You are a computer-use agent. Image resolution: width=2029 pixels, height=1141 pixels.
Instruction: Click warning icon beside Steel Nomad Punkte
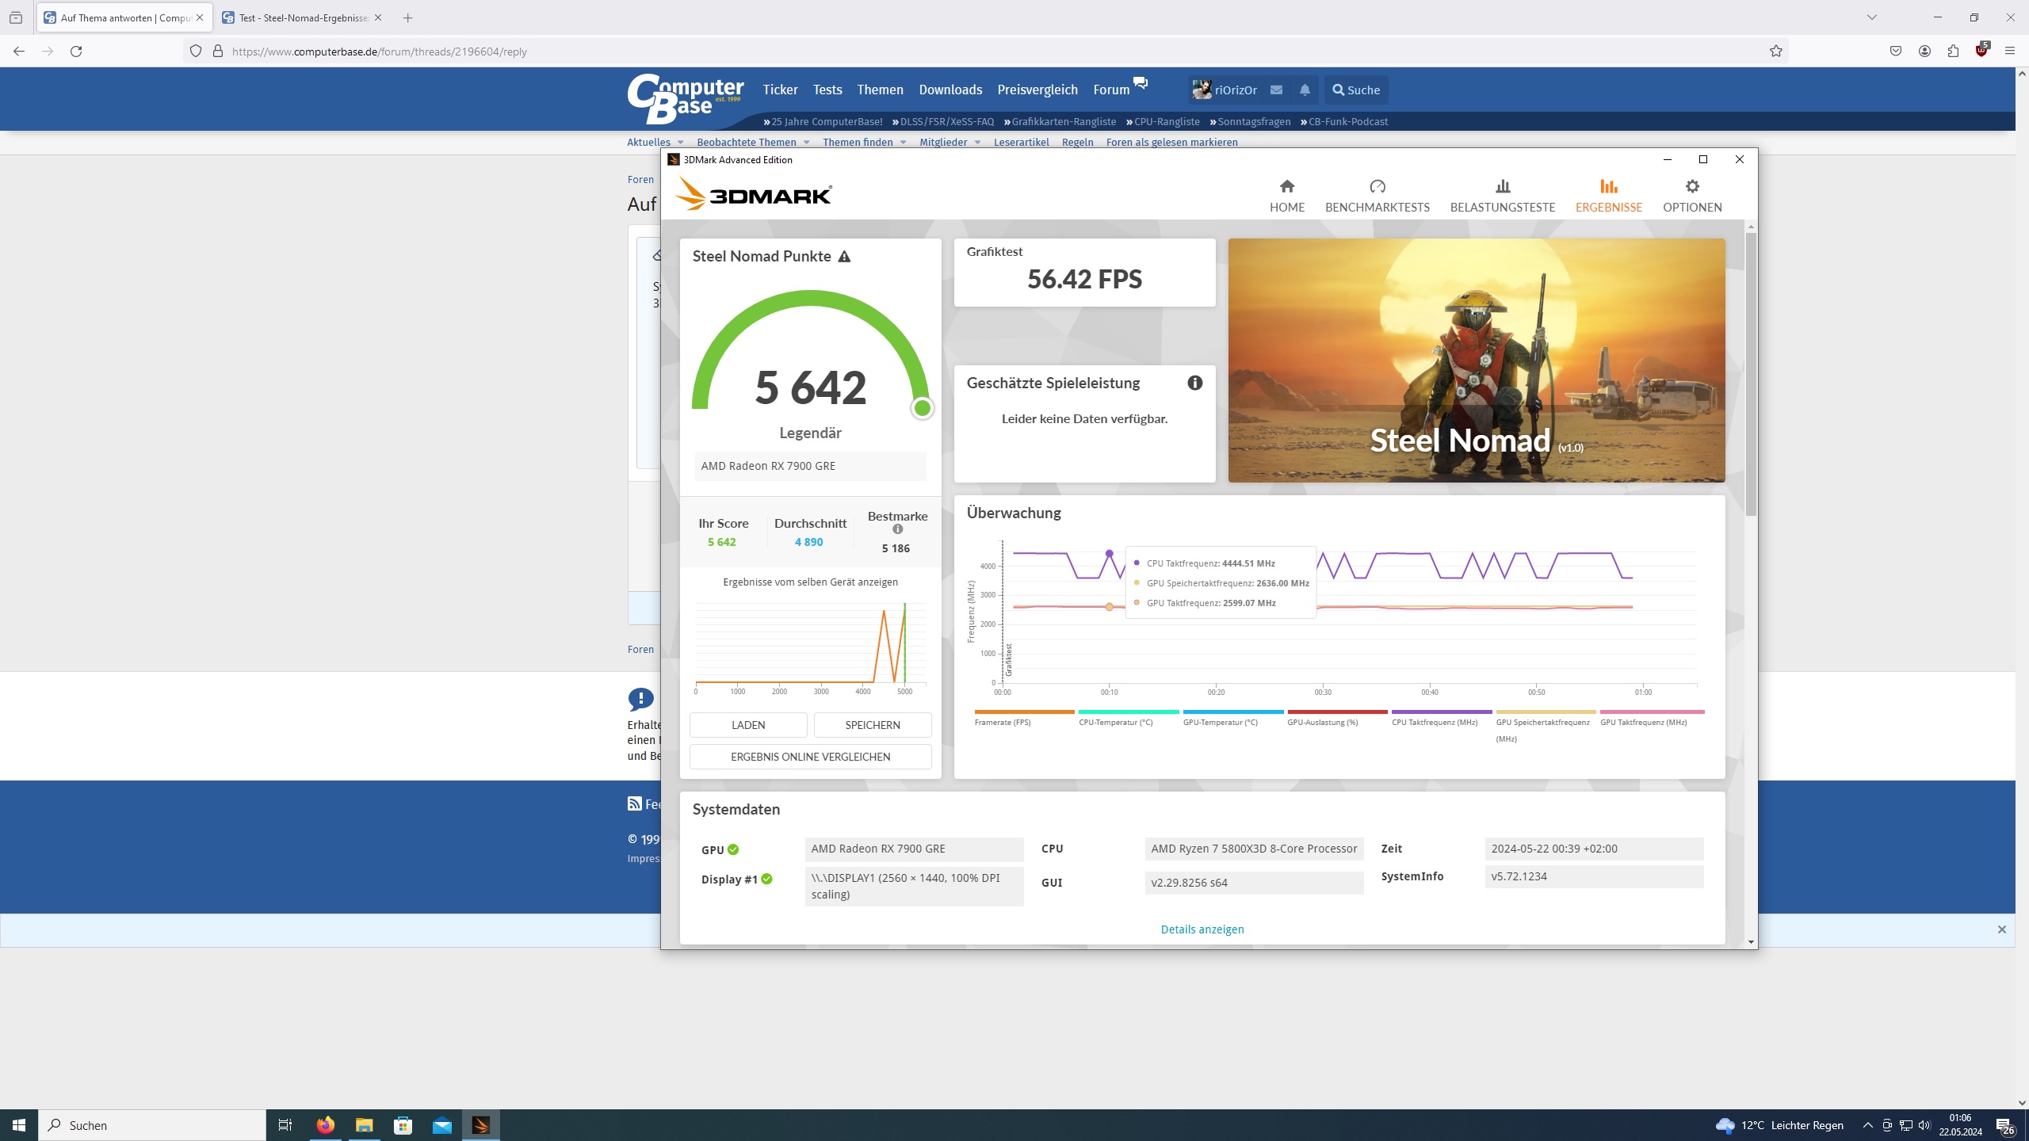(844, 257)
